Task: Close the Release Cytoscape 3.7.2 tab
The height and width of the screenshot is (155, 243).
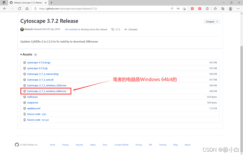Action: [46, 3]
